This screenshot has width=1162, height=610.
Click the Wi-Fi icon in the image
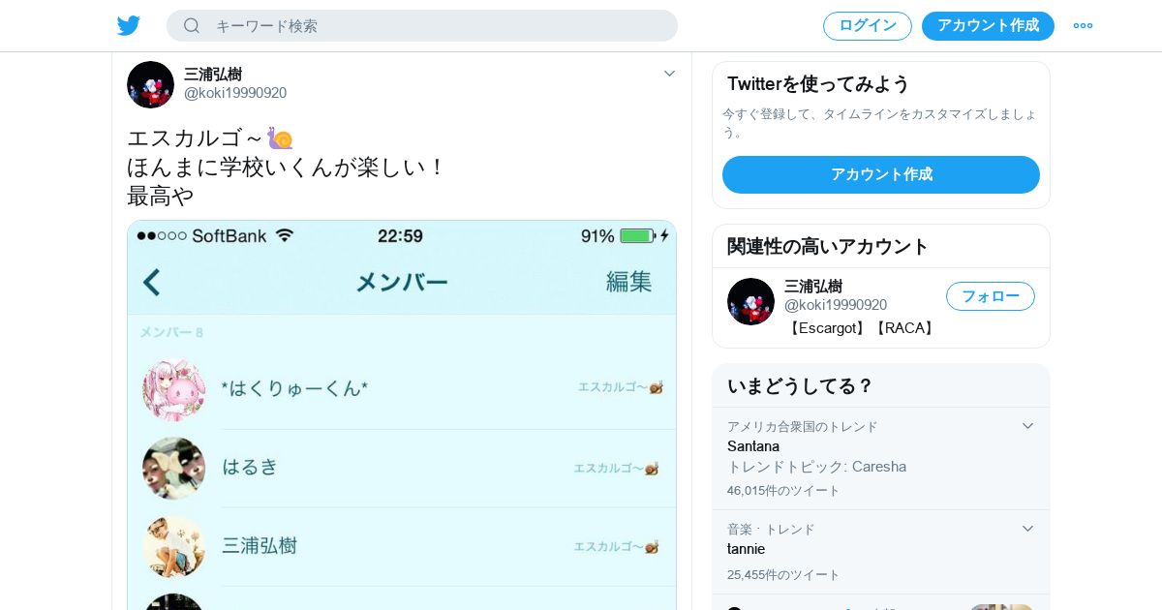pos(284,236)
